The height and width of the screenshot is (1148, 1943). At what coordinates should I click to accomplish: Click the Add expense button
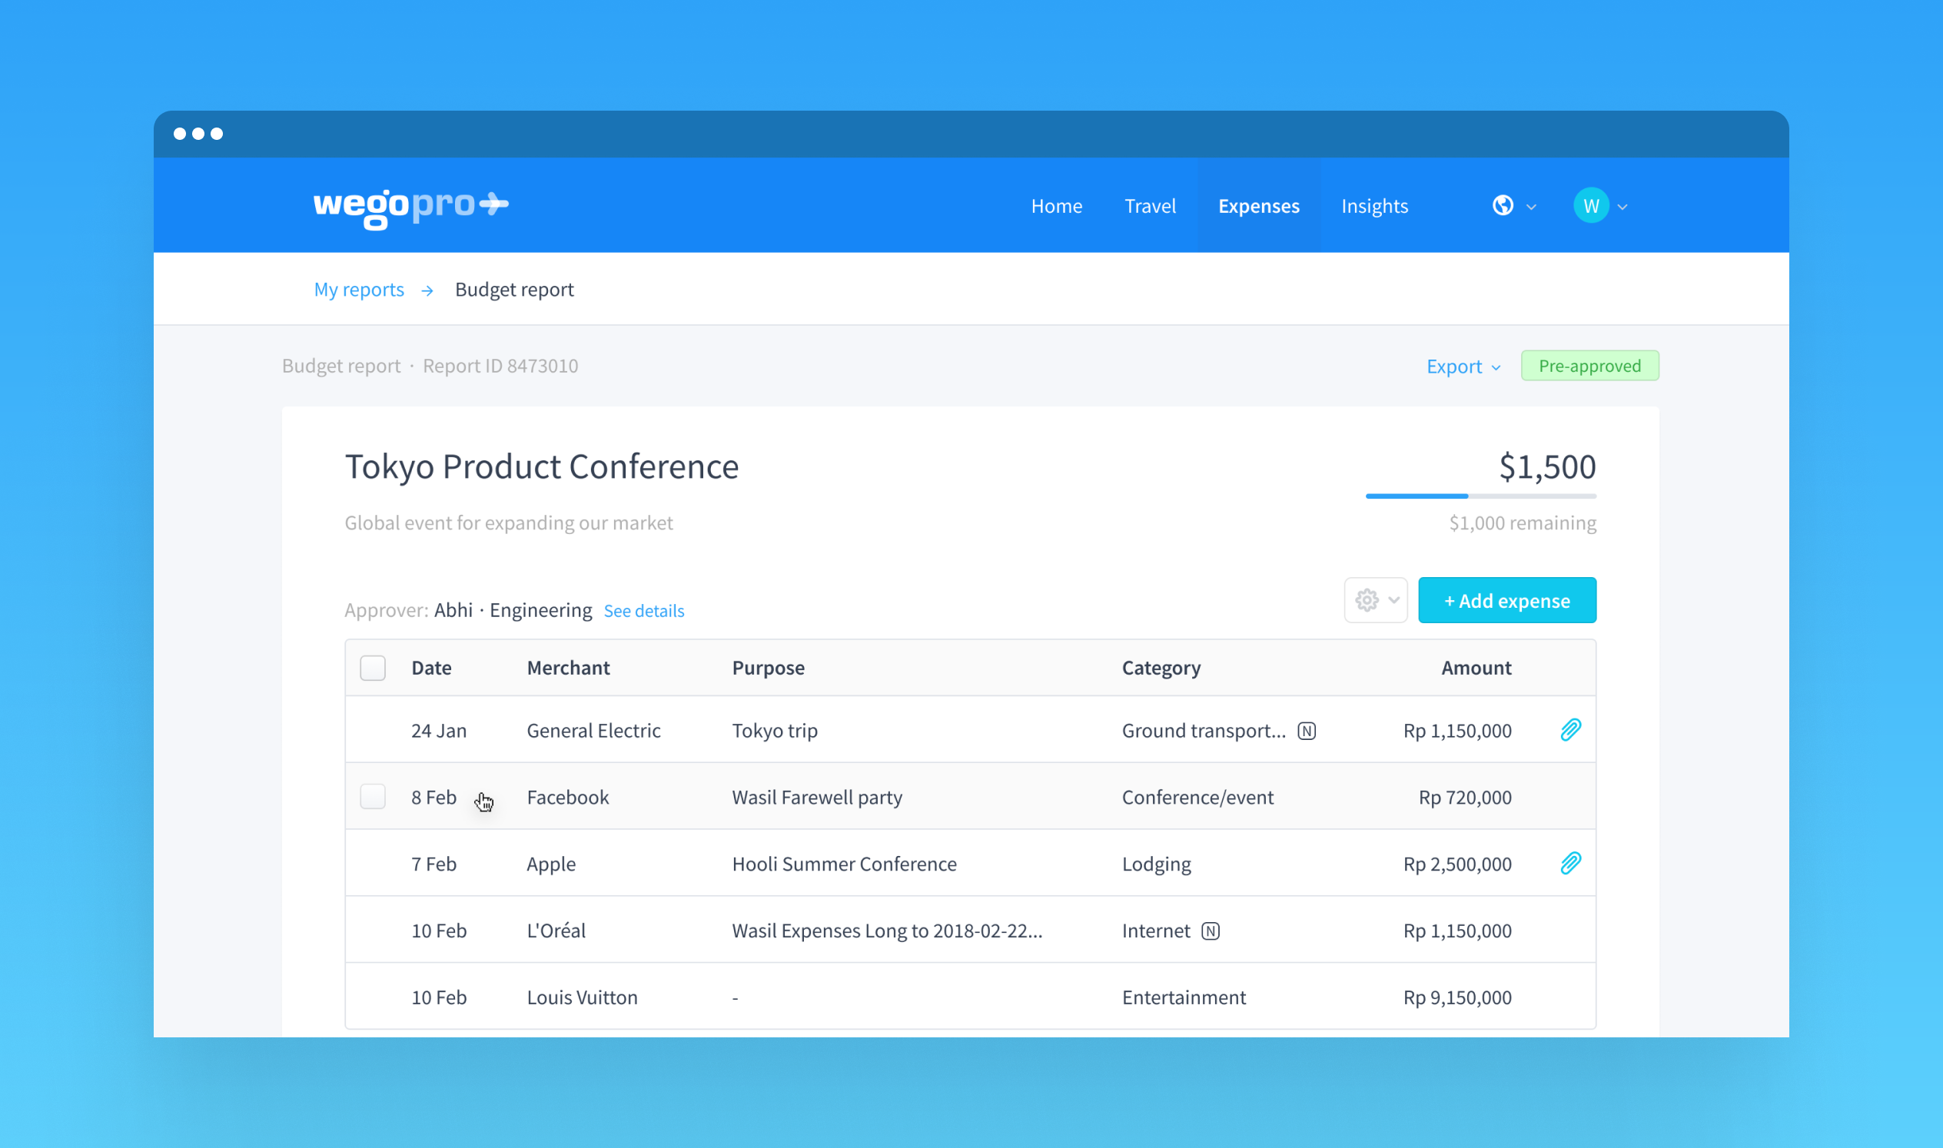point(1506,599)
